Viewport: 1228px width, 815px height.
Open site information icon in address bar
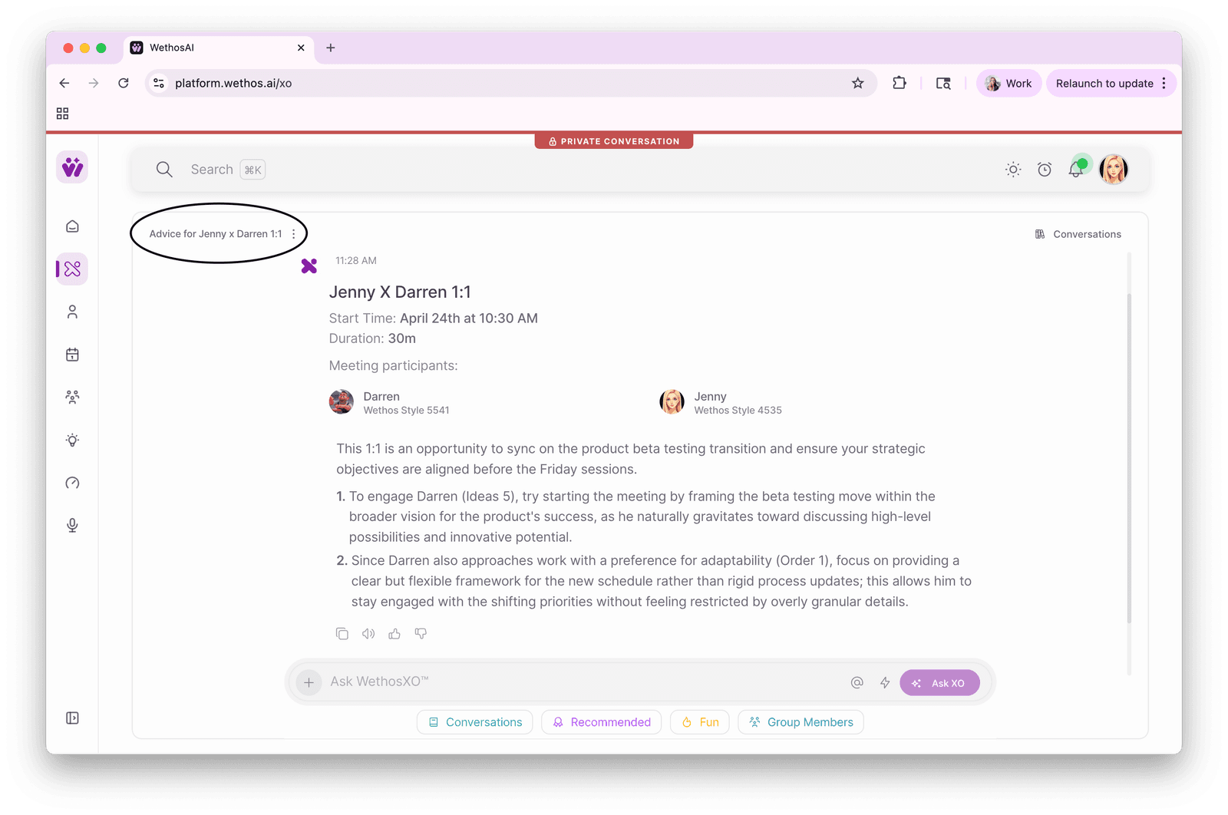159,83
